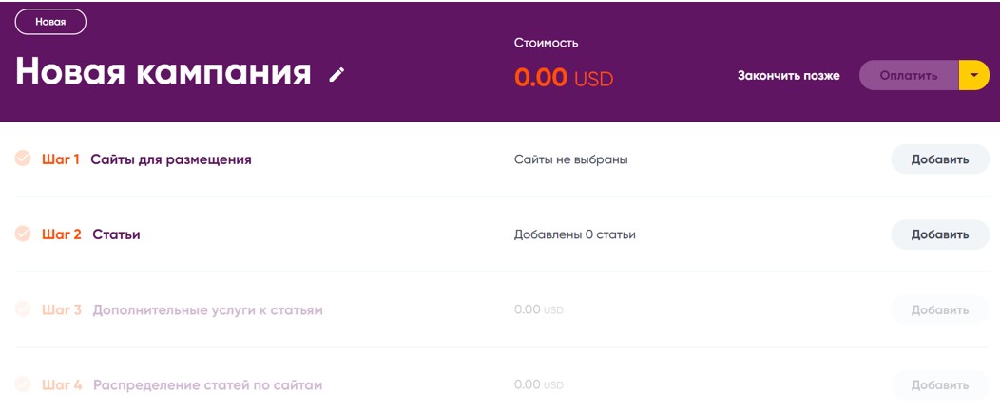
Task: Select the Дополнительные услуги к статьям step
Action: tap(207, 310)
